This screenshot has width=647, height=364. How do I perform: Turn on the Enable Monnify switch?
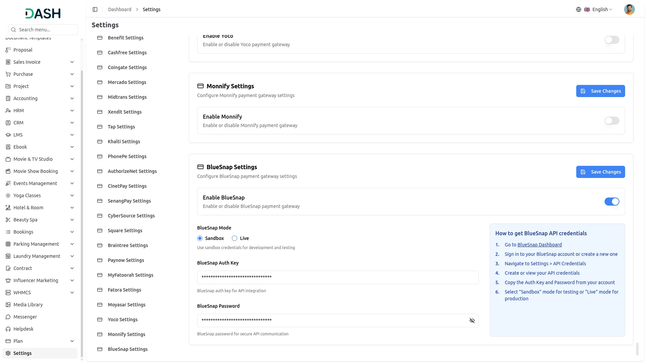[x=612, y=121]
